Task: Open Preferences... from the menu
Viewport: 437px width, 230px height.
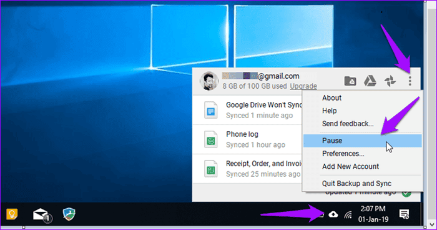Action: pyautogui.click(x=343, y=154)
